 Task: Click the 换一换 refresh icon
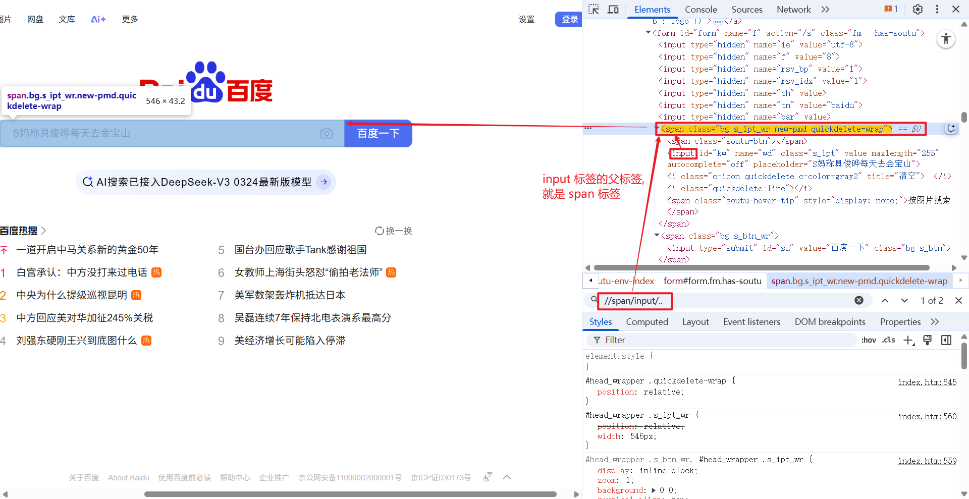coord(380,231)
